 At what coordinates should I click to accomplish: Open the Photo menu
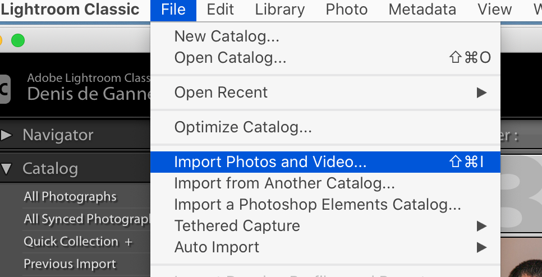(x=346, y=10)
